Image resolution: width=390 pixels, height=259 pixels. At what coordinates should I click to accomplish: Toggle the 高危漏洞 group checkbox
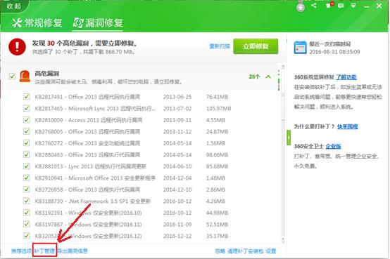click(12, 77)
